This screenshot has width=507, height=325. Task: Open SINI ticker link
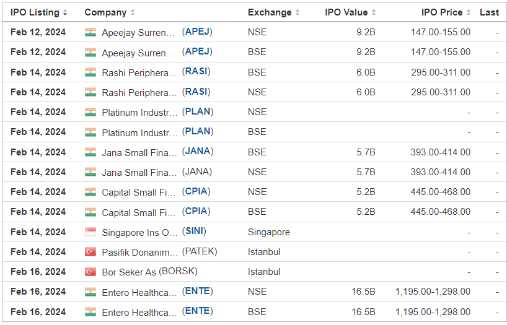194,232
